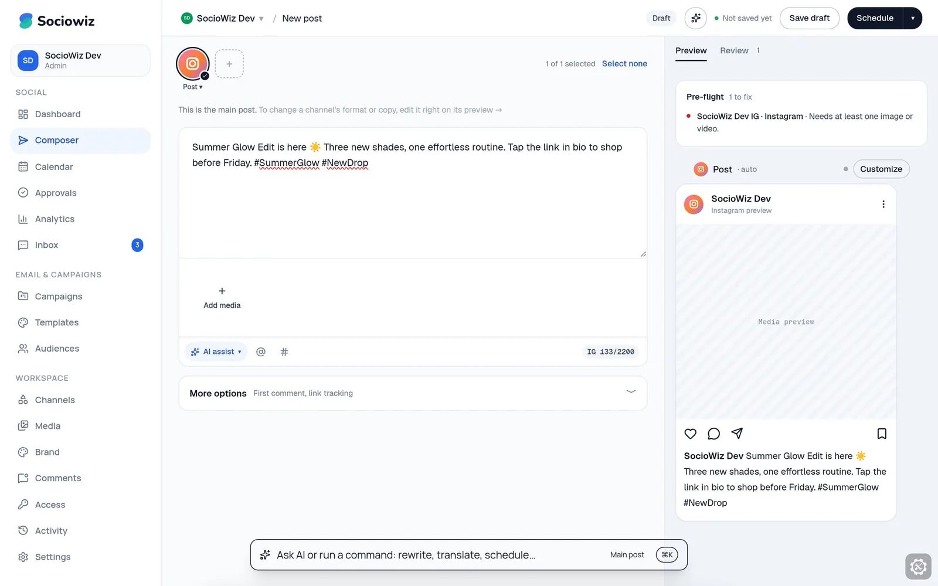Like the Instagram preview with heart icon

coord(691,434)
